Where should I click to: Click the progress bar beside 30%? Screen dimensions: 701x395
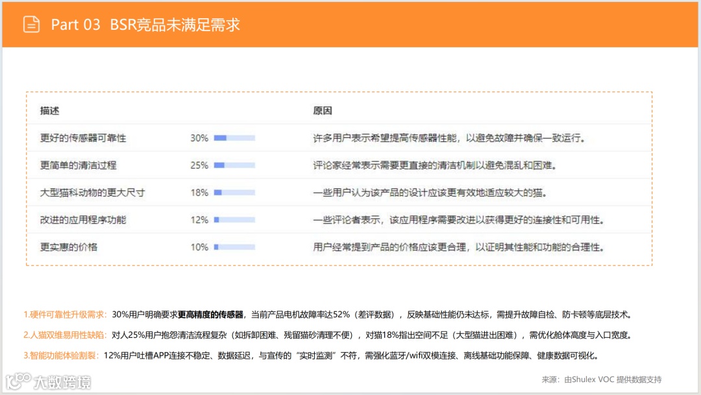pyautogui.click(x=235, y=138)
